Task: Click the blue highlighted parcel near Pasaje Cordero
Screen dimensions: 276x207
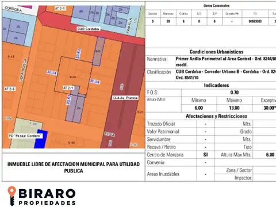Action: click(41, 139)
